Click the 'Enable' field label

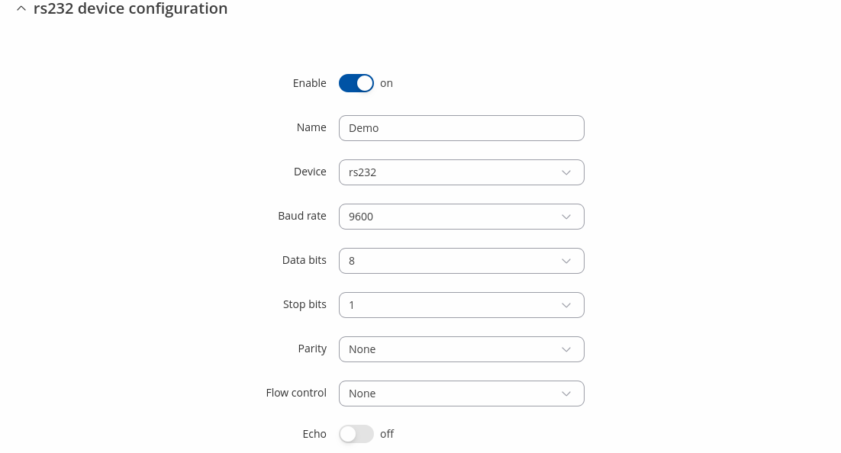point(309,83)
